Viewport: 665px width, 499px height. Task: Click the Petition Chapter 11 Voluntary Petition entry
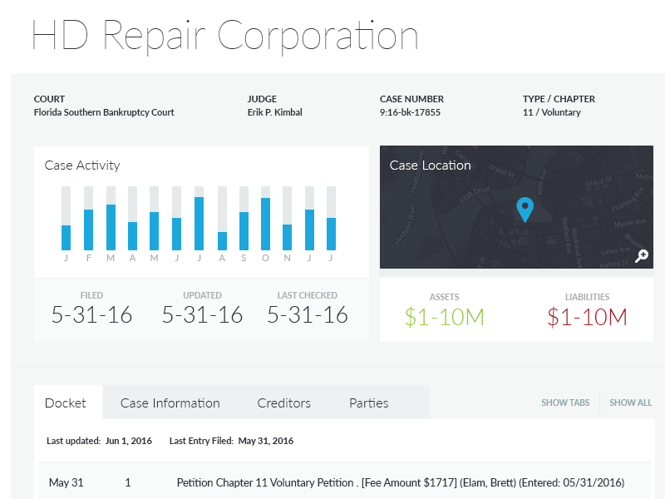[x=401, y=482]
